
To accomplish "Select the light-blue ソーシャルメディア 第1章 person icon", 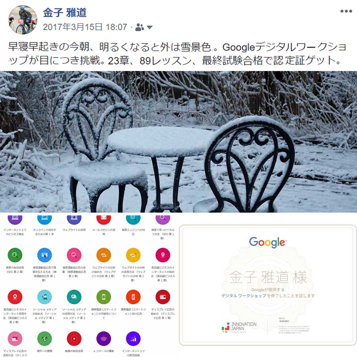I will coord(44,297).
